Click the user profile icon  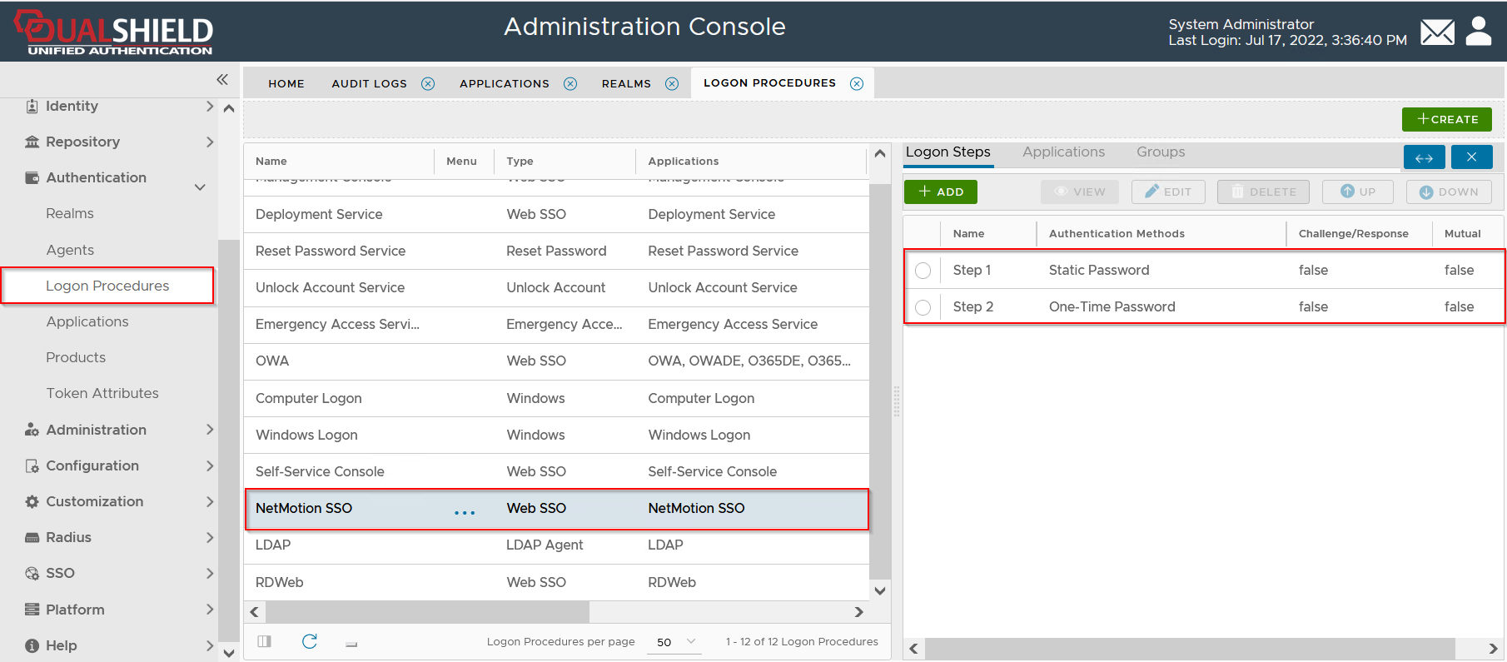pos(1478,32)
